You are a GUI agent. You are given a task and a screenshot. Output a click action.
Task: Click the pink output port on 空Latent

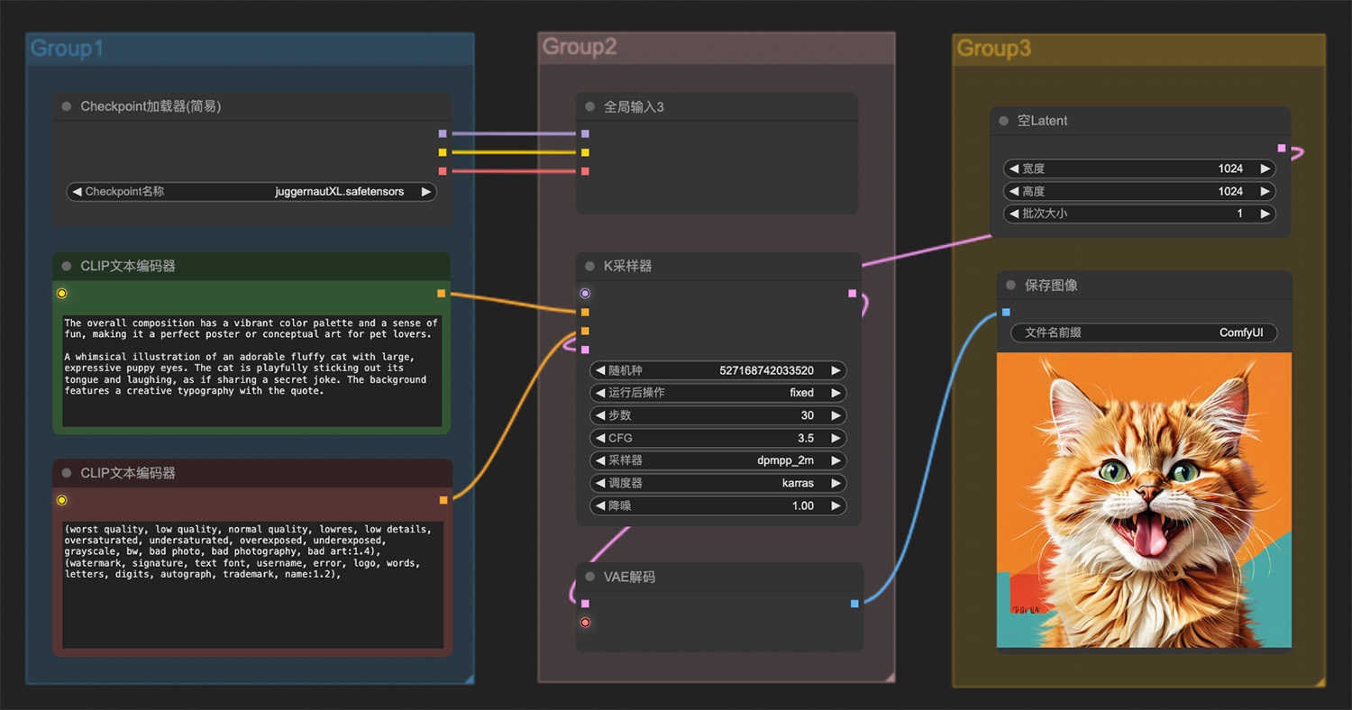[1282, 148]
